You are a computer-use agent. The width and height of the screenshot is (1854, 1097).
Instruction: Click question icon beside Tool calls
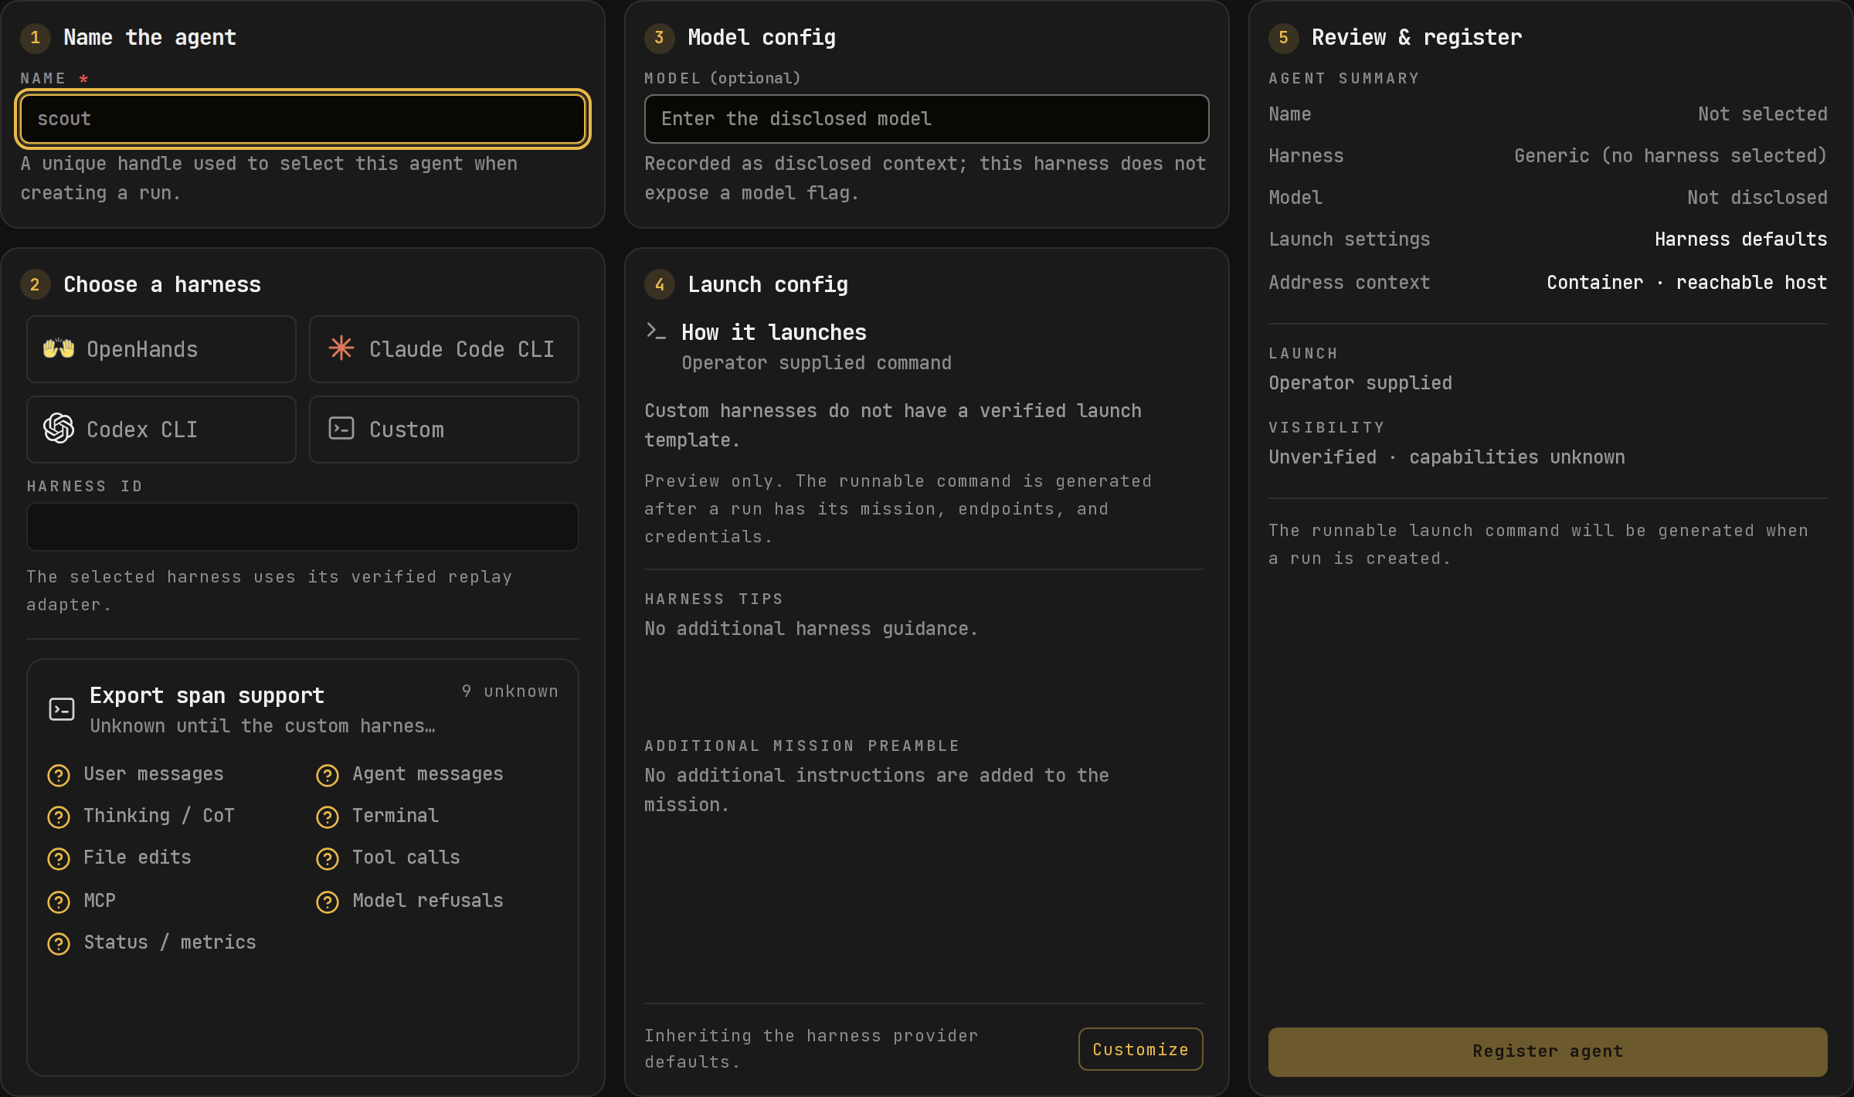(x=328, y=858)
